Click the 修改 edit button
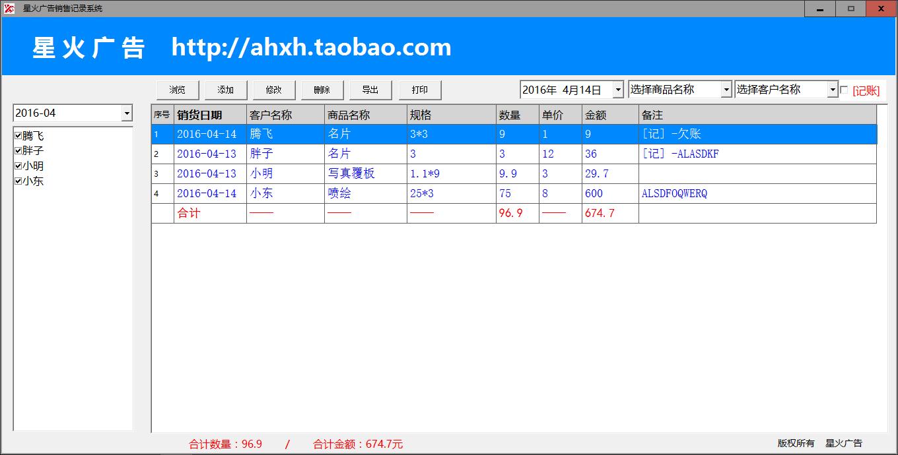 pyautogui.click(x=273, y=90)
